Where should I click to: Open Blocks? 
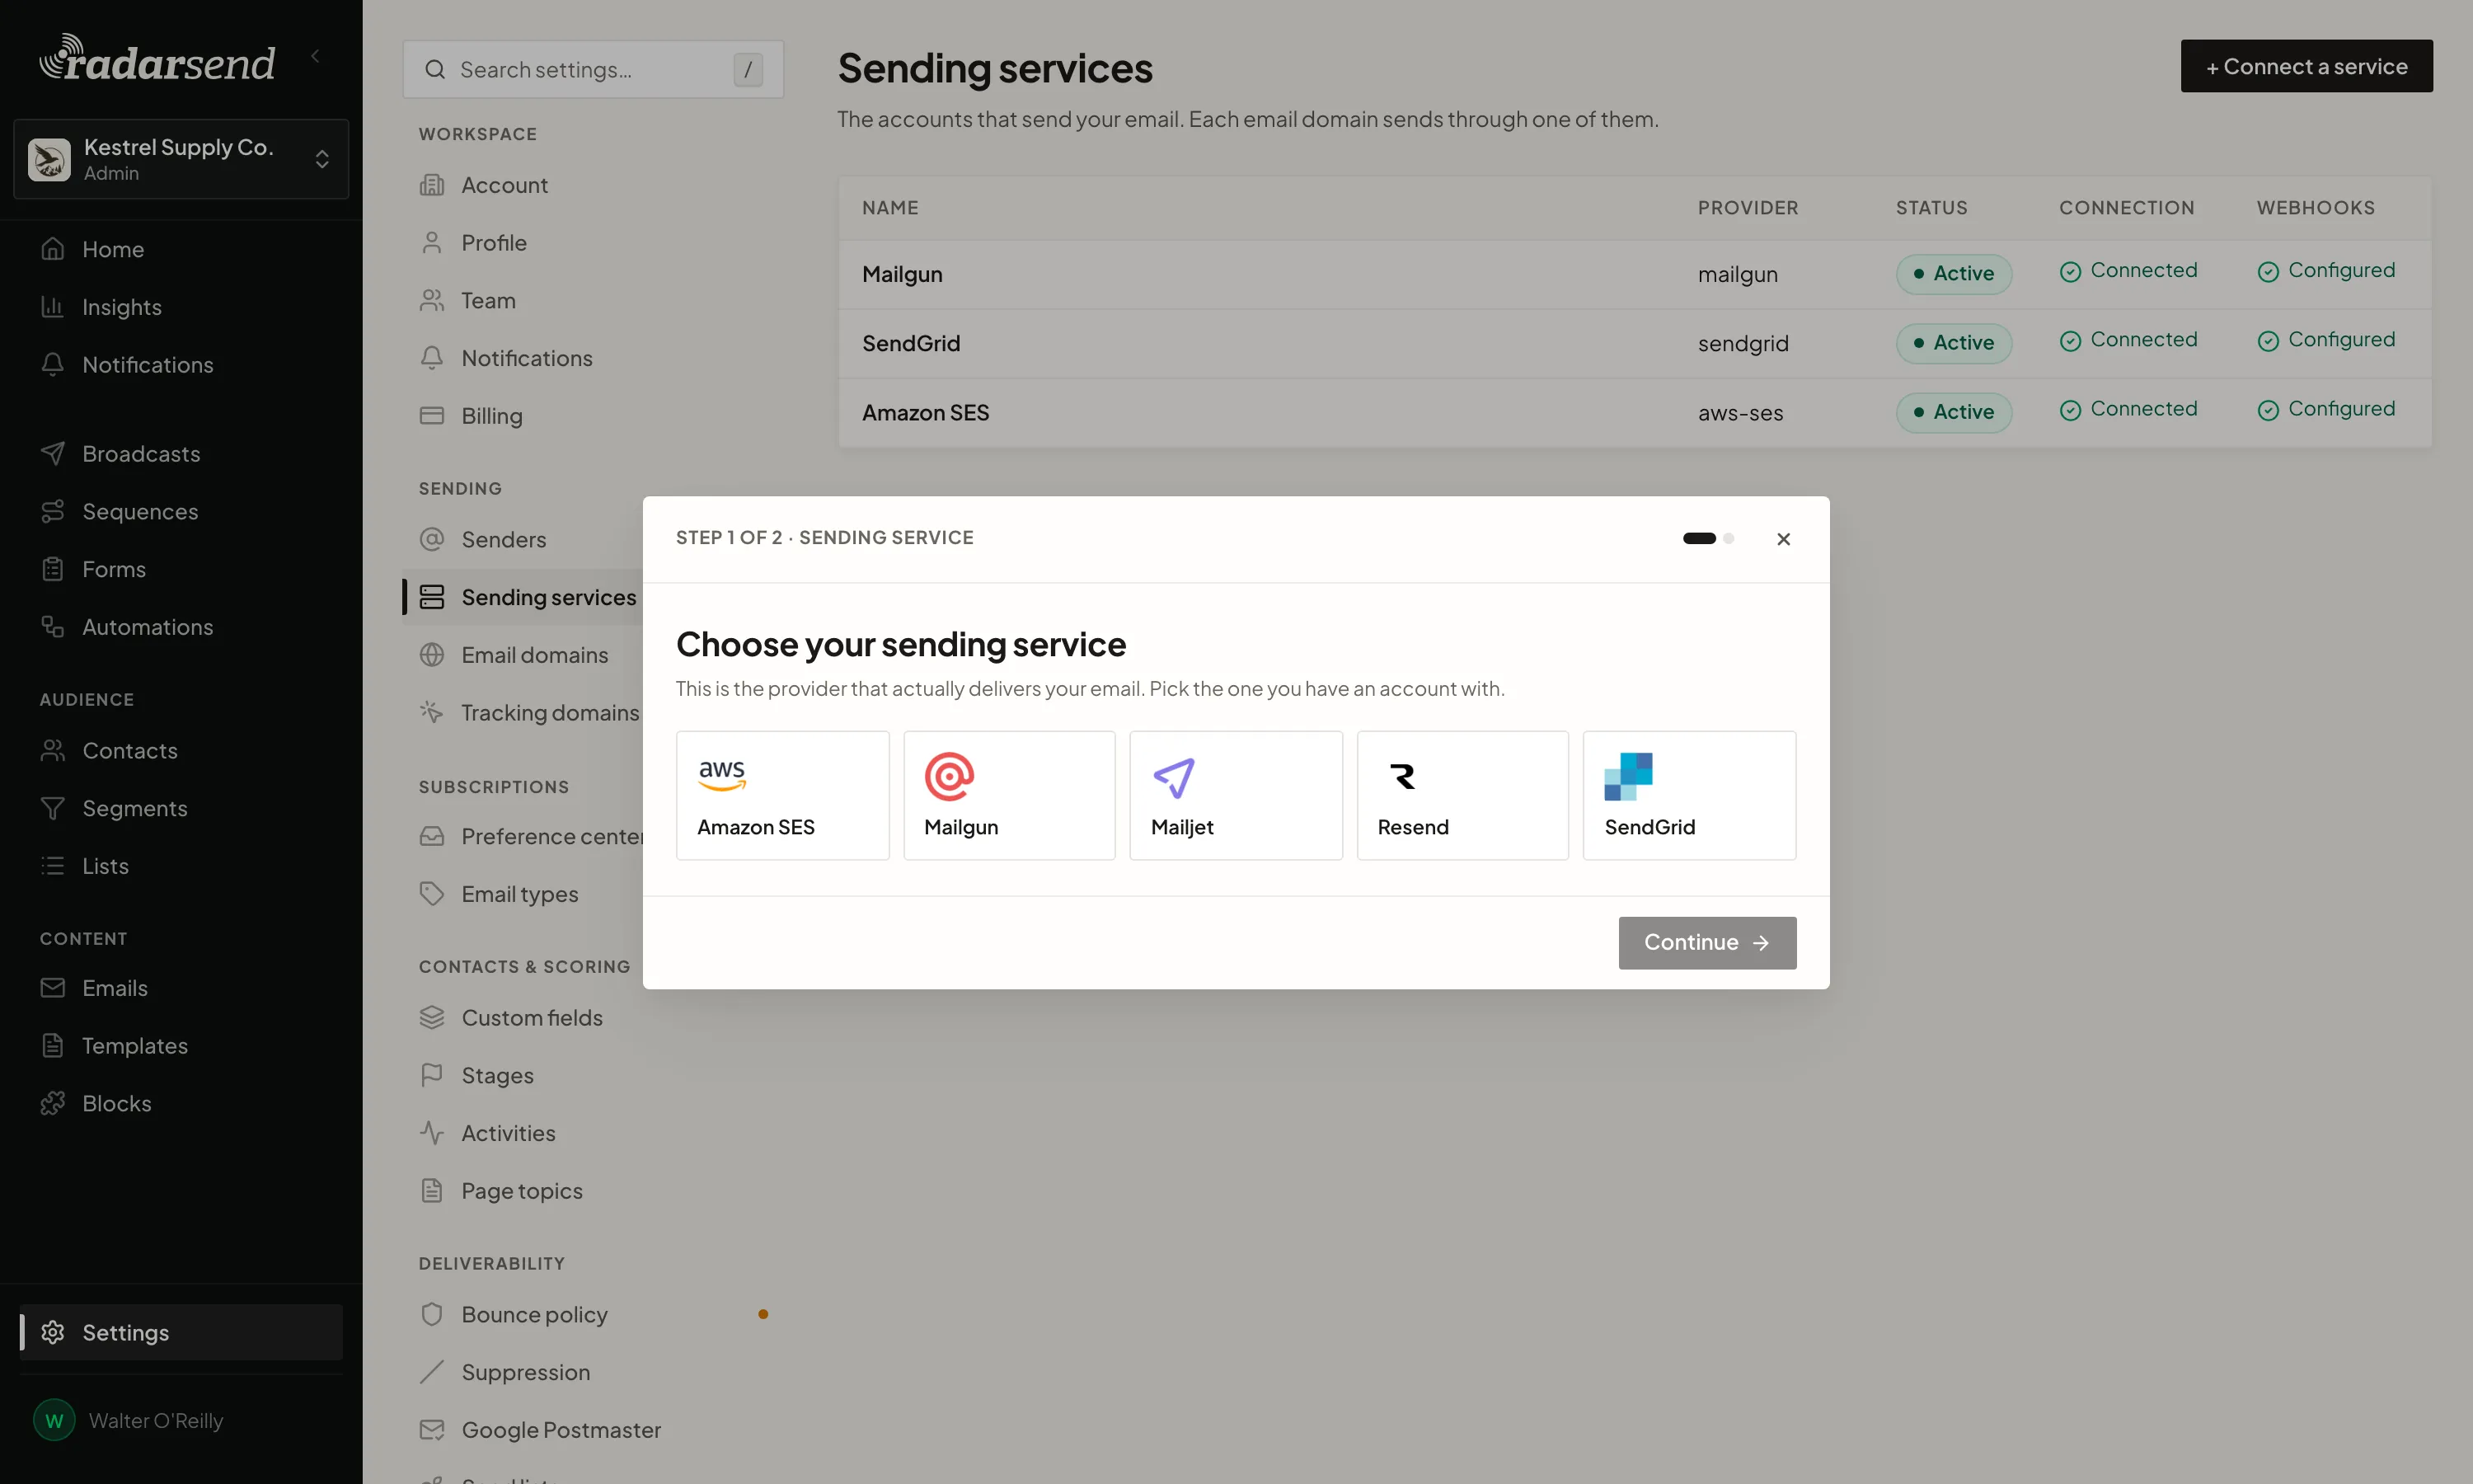pos(181,1103)
